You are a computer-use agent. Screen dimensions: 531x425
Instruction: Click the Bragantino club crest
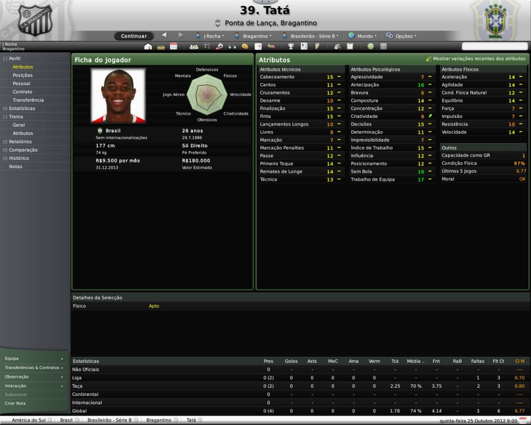tap(35, 20)
